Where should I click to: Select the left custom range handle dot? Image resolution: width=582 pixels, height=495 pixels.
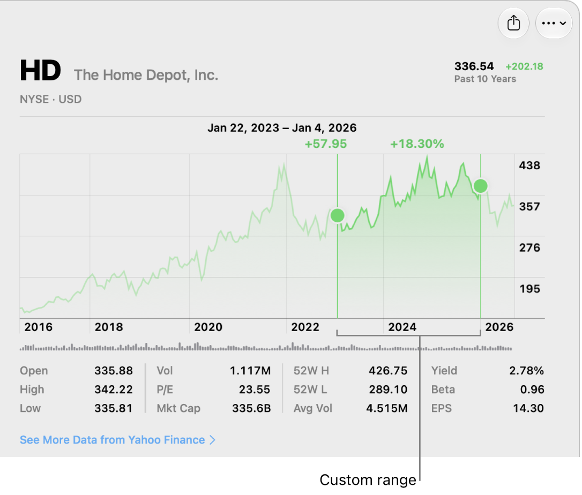[x=338, y=215]
